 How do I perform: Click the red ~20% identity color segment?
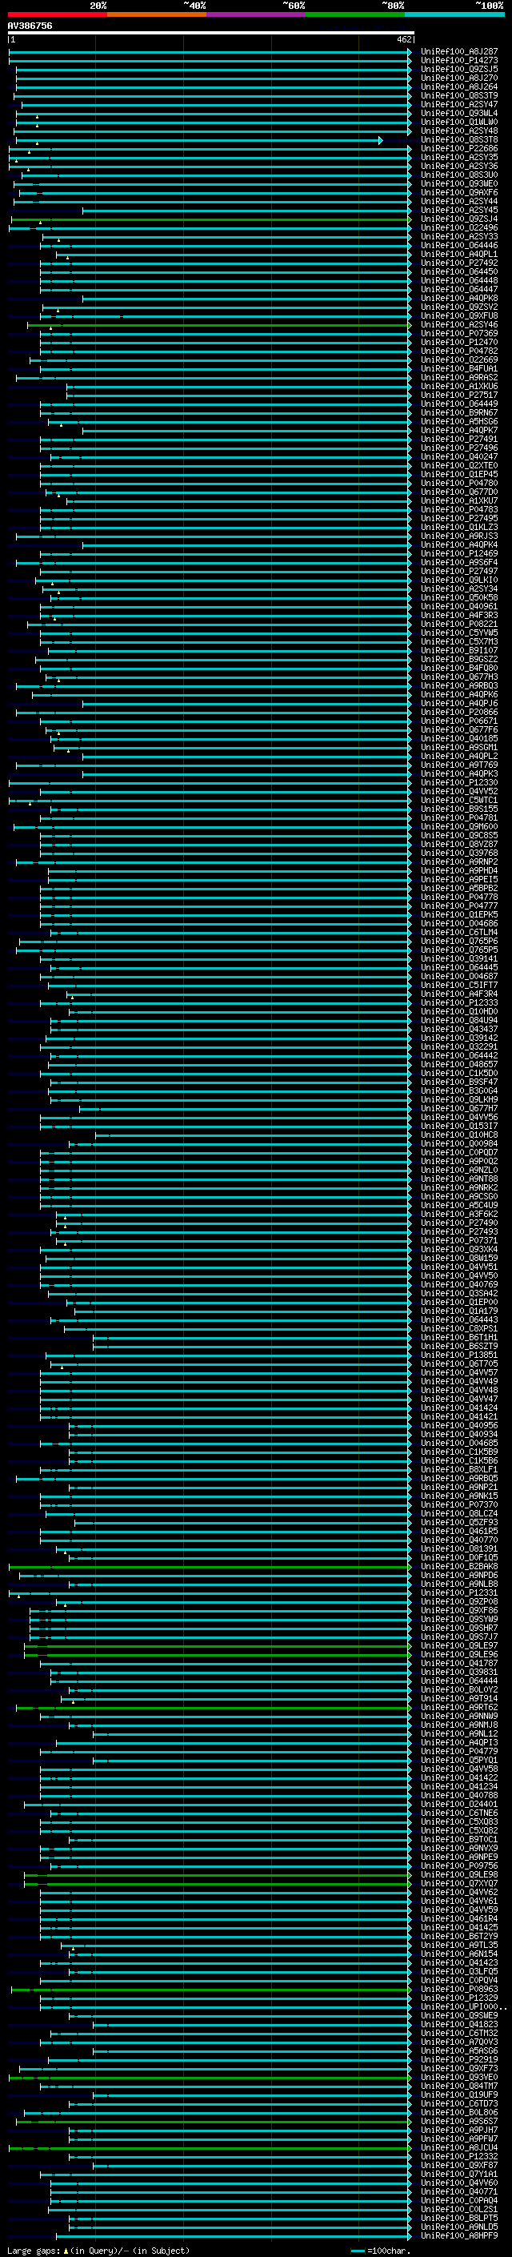(57, 14)
